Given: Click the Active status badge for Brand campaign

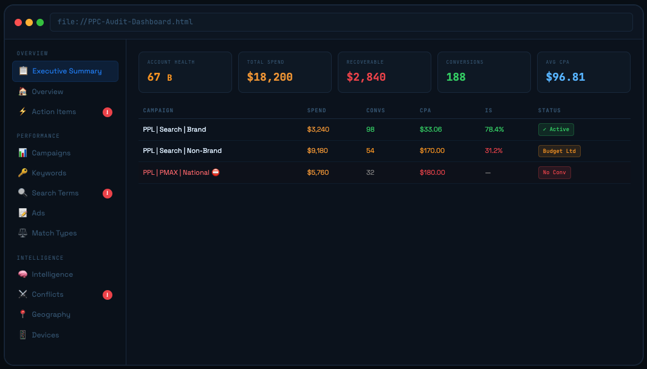Looking at the screenshot, I should coord(556,129).
